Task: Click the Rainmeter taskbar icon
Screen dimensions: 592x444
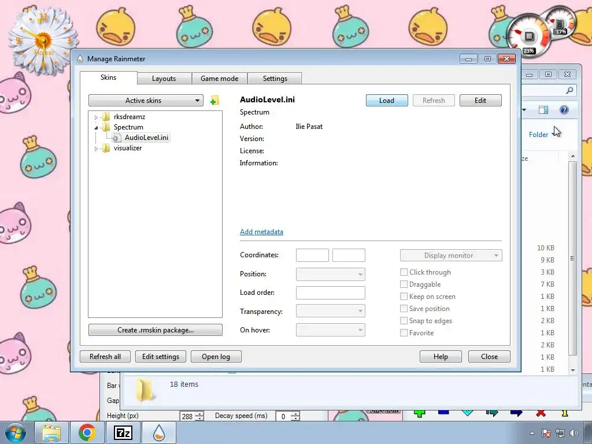Action: (x=159, y=432)
